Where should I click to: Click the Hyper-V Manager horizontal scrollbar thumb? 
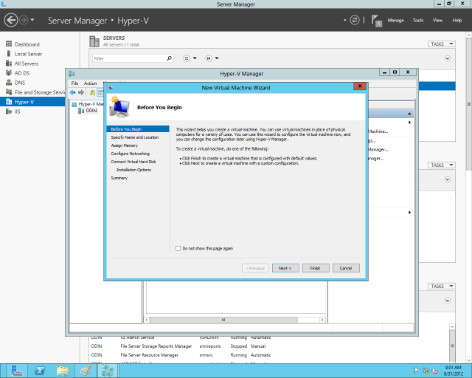[x=223, y=320]
